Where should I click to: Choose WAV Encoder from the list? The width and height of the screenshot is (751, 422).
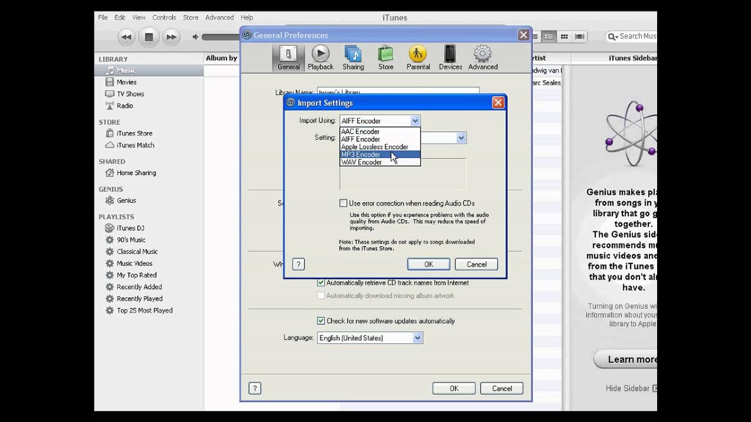pyautogui.click(x=380, y=162)
